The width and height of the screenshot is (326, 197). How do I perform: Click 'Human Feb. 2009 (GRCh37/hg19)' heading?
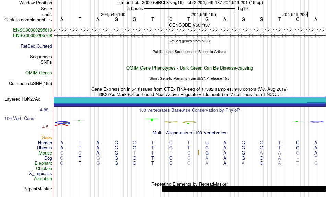[x=150, y=3]
